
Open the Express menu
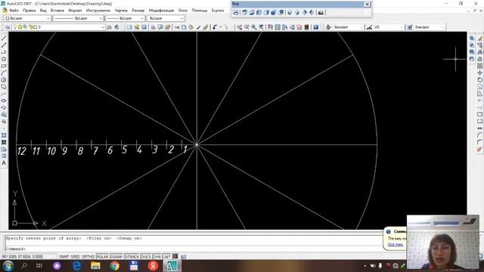(x=218, y=11)
